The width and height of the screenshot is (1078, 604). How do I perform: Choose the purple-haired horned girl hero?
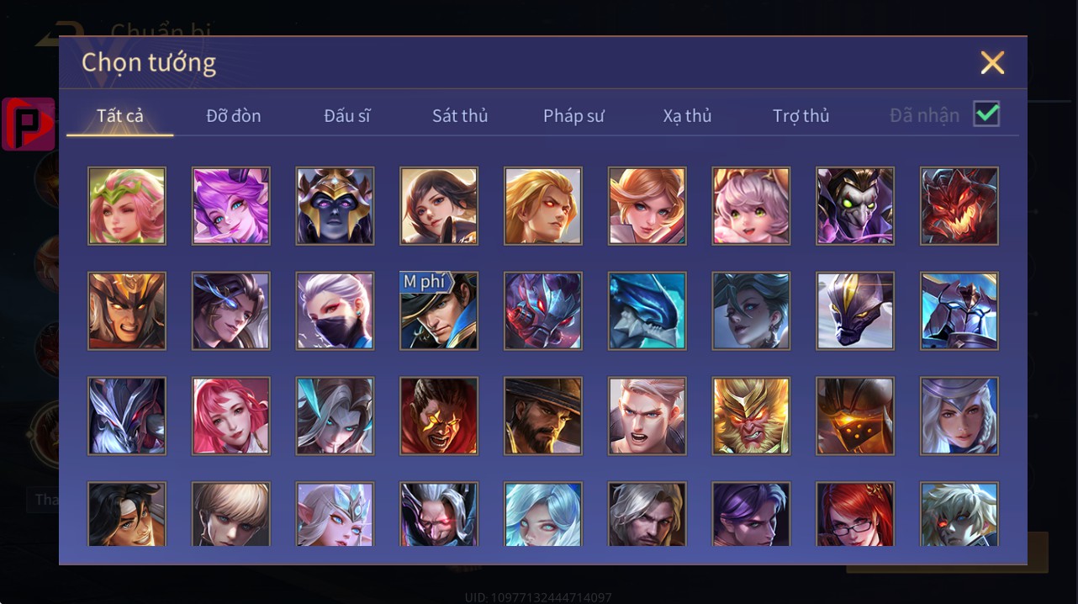(231, 206)
